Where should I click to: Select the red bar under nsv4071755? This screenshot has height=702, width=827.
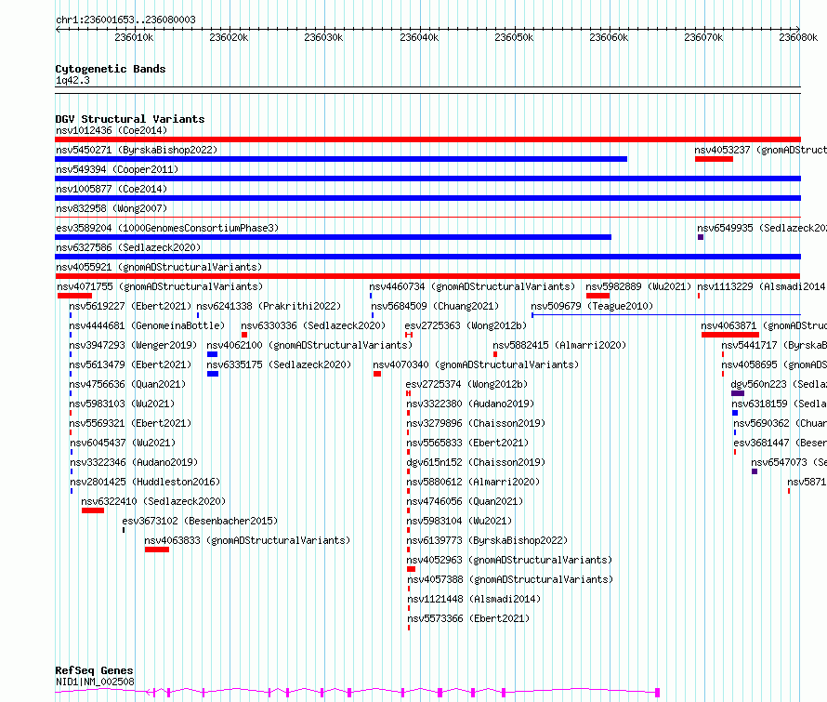pyautogui.click(x=75, y=296)
